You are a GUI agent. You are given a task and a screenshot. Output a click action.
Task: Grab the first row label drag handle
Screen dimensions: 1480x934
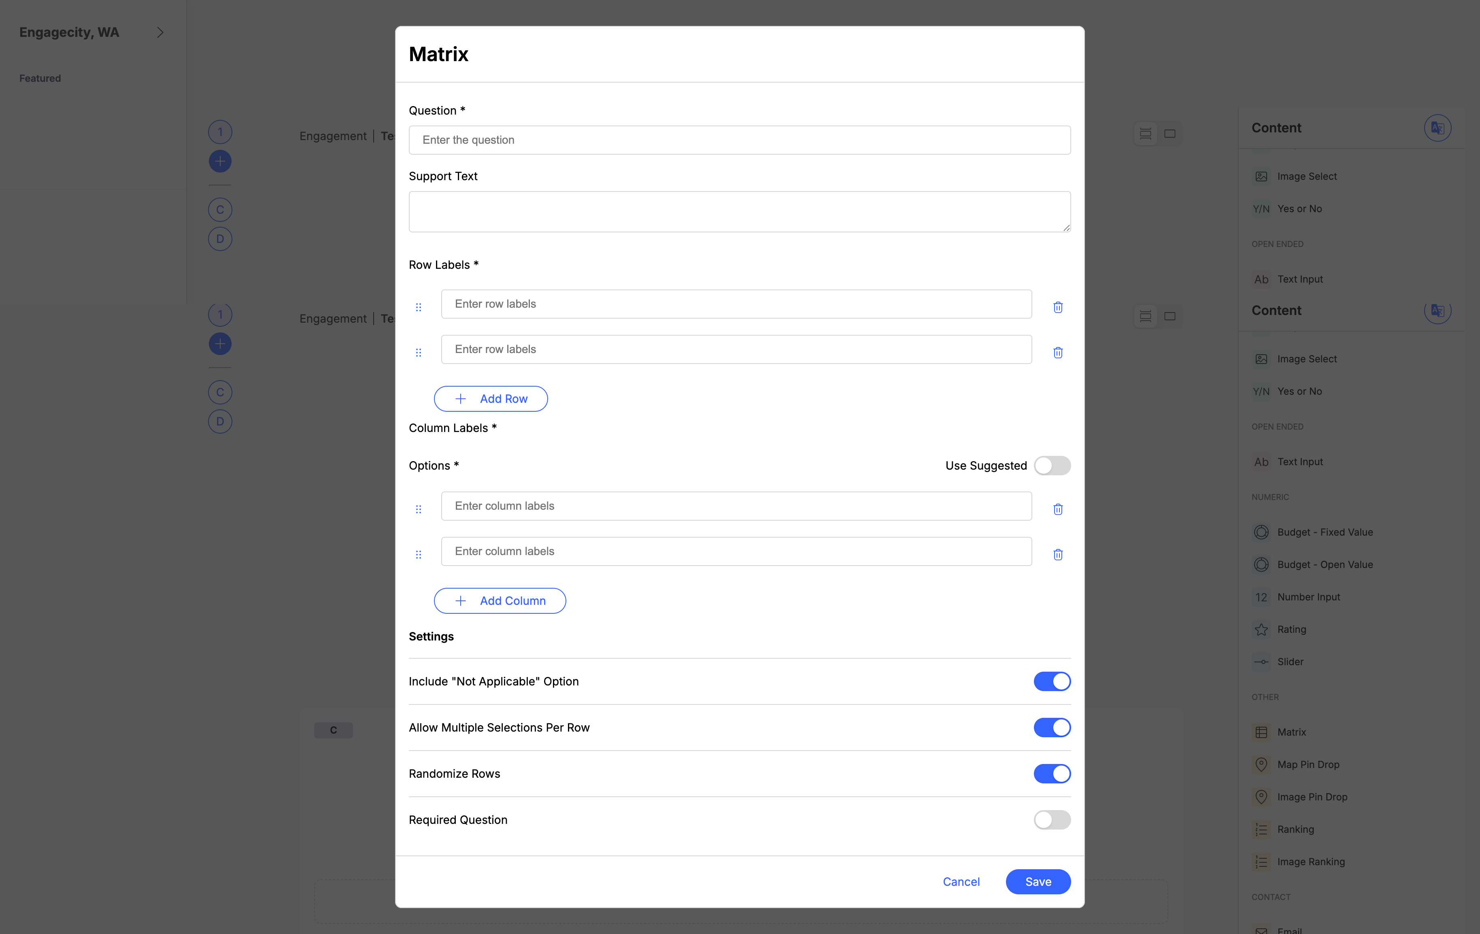coord(419,307)
